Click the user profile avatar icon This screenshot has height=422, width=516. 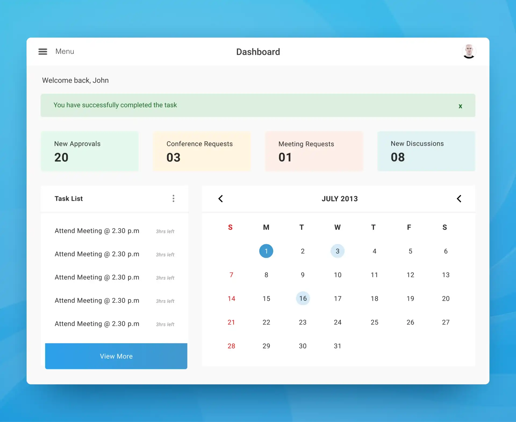pyautogui.click(x=468, y=51)
